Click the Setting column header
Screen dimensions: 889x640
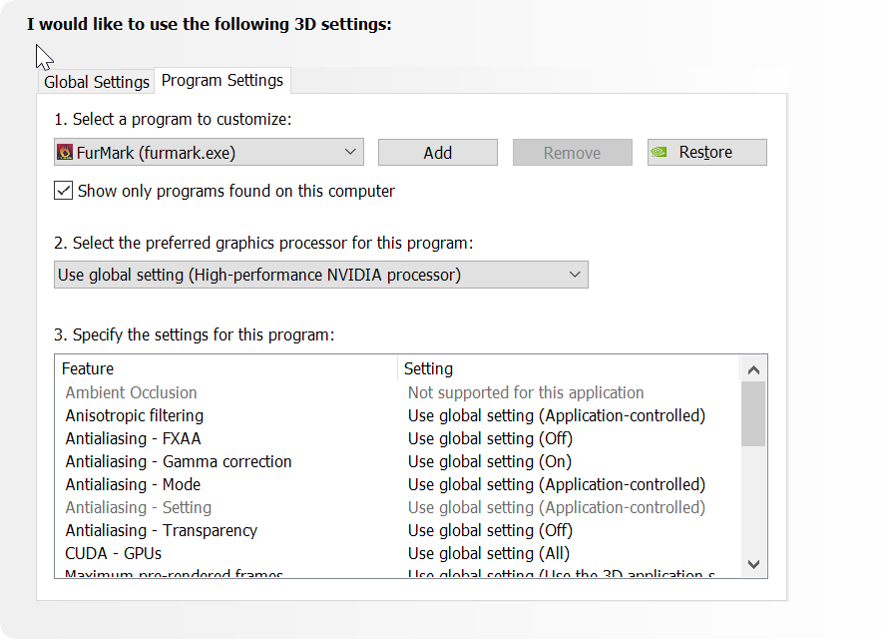pos(569,368)
